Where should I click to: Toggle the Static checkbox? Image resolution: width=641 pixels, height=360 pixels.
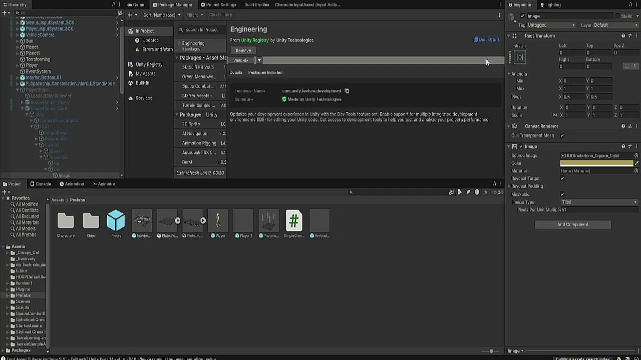point(617,16)
